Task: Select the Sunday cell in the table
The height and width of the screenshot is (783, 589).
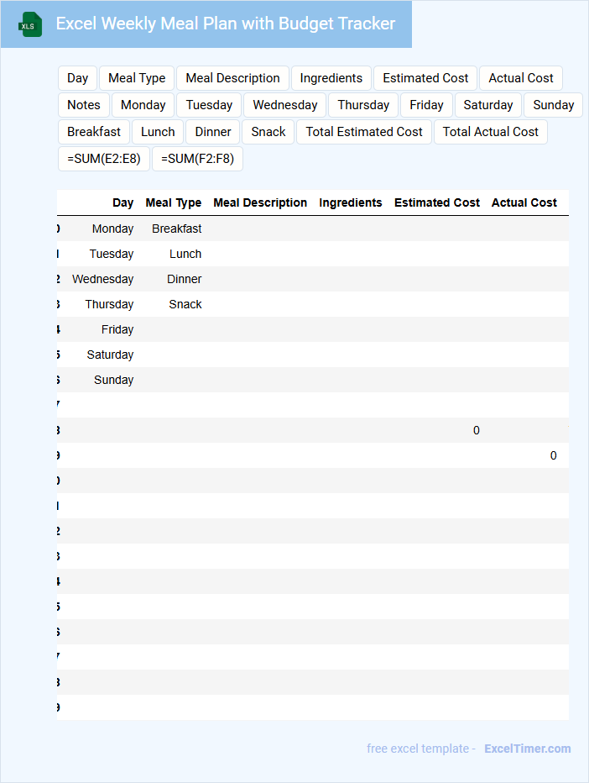Action: (x=114, y=380)
